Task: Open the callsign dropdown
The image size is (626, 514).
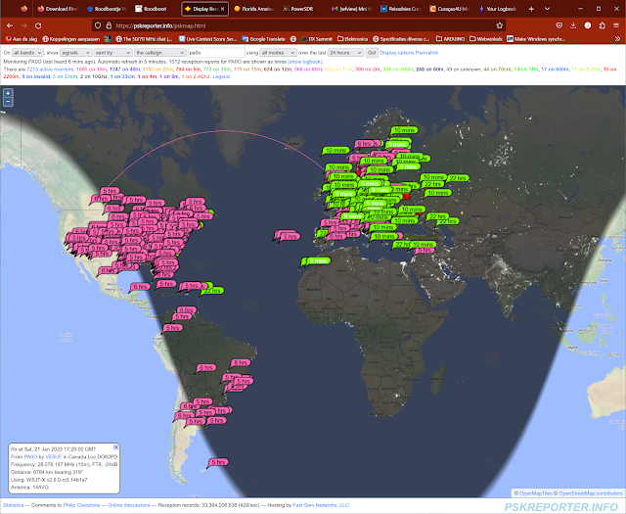Action: [x=160, y=53]
